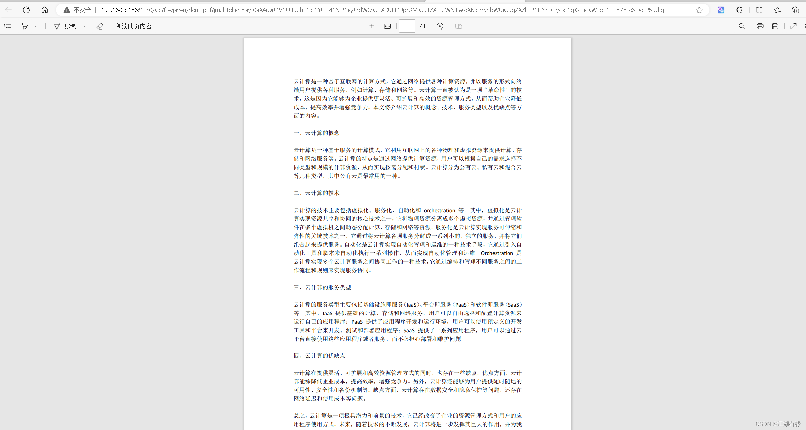This screenshot has height=430, width=806.
Task: Click Read aloud (朗读此页内容) button
Action: point(134,26)
